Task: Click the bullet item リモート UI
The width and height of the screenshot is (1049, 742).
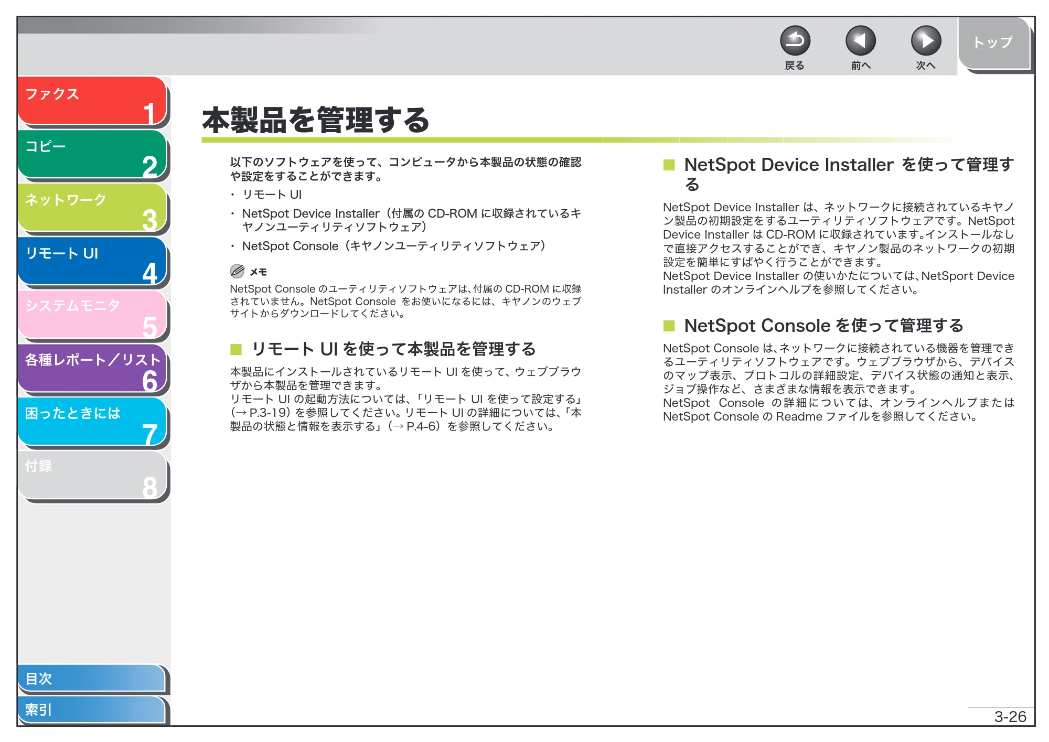Action: (272, 195)
